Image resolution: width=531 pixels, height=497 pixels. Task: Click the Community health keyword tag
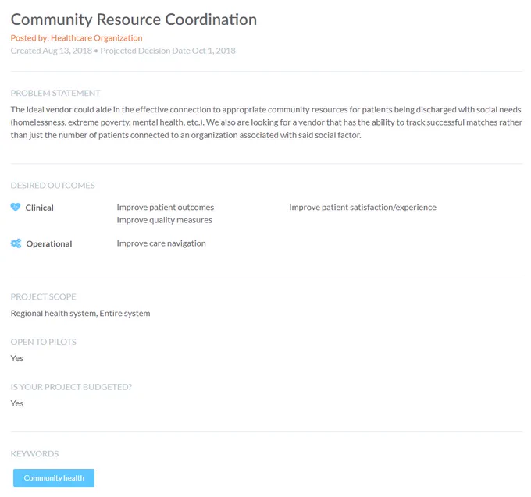54,477
